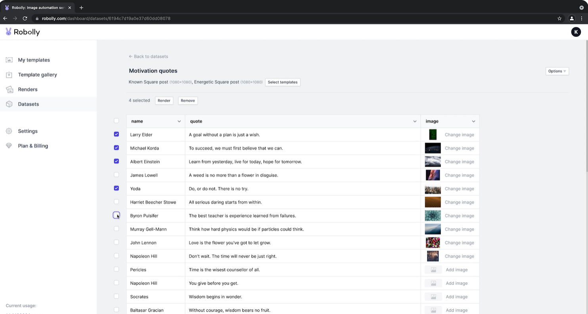Open the K account avatar menu
Viewport: 588px width, 314px height.
[576, 32]
